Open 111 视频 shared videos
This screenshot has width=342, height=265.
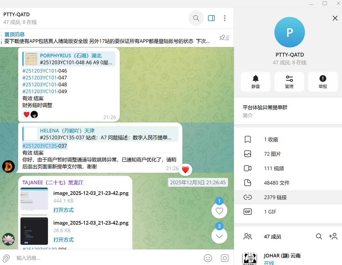pyautogui.click(x=288, y=168)
